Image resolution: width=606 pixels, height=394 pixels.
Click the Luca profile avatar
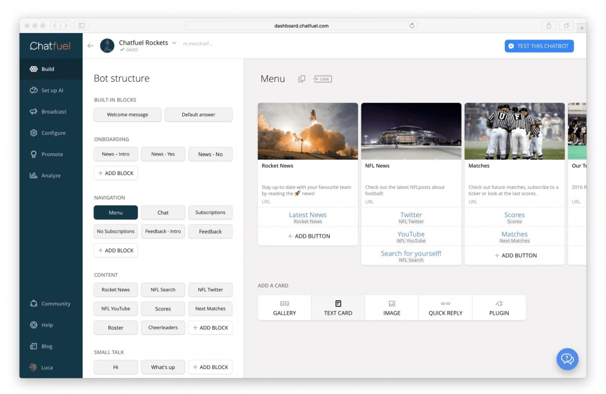click(x=33, y=367)
